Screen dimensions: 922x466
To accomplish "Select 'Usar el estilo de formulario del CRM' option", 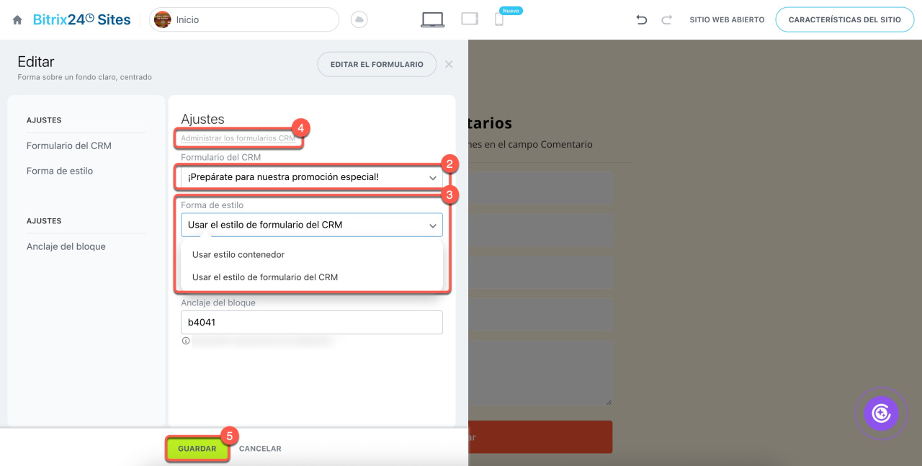I will coord(265,277).
